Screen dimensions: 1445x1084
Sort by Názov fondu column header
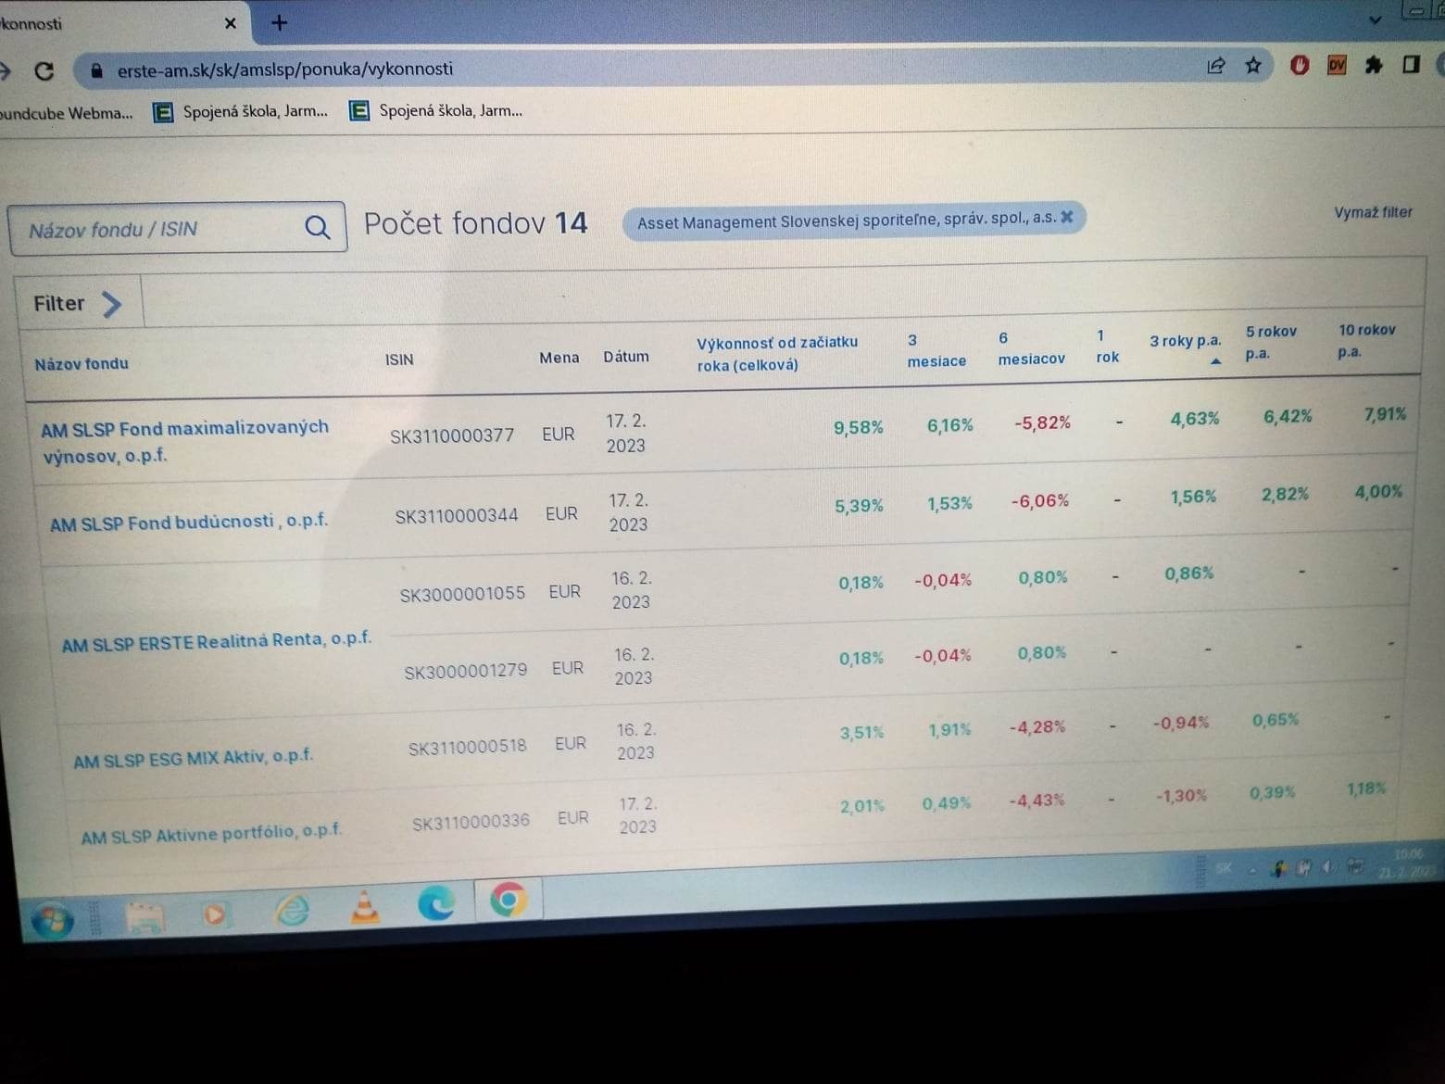pyautogui.click(x=82, y=364)
